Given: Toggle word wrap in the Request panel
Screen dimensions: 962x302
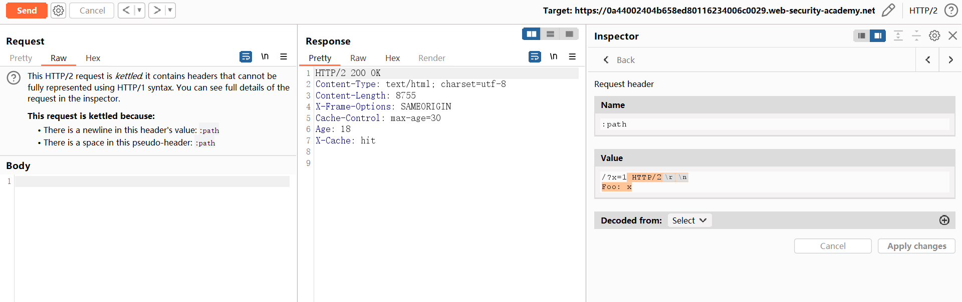Looking at the screenshot, I should click(x=246, y=56).
